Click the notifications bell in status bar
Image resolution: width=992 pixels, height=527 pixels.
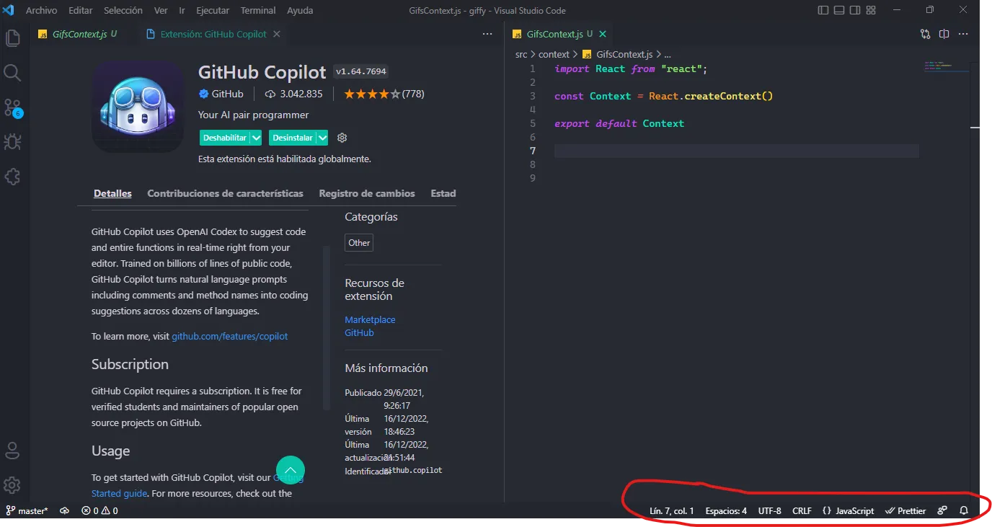click(x=964, y=510)
